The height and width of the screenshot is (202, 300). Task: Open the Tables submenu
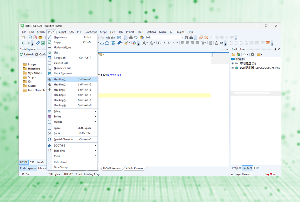72,111
